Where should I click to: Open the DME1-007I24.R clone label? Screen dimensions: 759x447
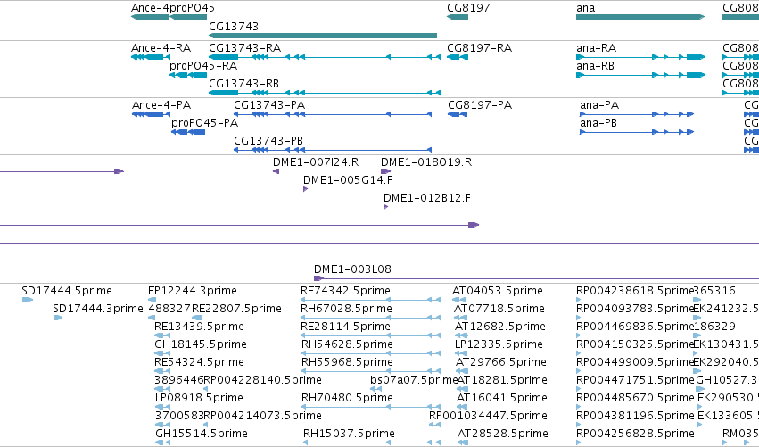point(316,162)
